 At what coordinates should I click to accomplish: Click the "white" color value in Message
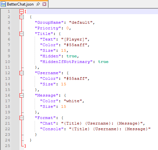(x=73, y=101)
